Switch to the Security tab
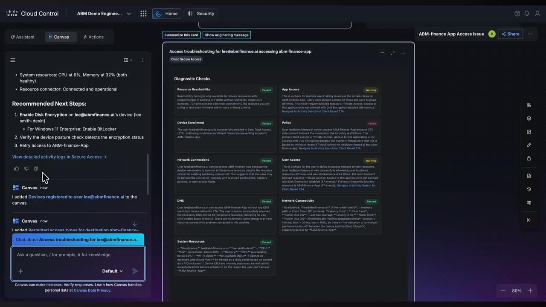Viewport: 546px width, 307px height. (x=201, y=14)
